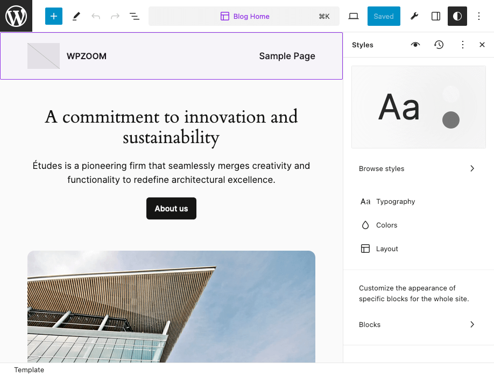Open the wrench Tools icon
Image resolution: width=494 pixels, height=376 pixels.
point(414,16)
